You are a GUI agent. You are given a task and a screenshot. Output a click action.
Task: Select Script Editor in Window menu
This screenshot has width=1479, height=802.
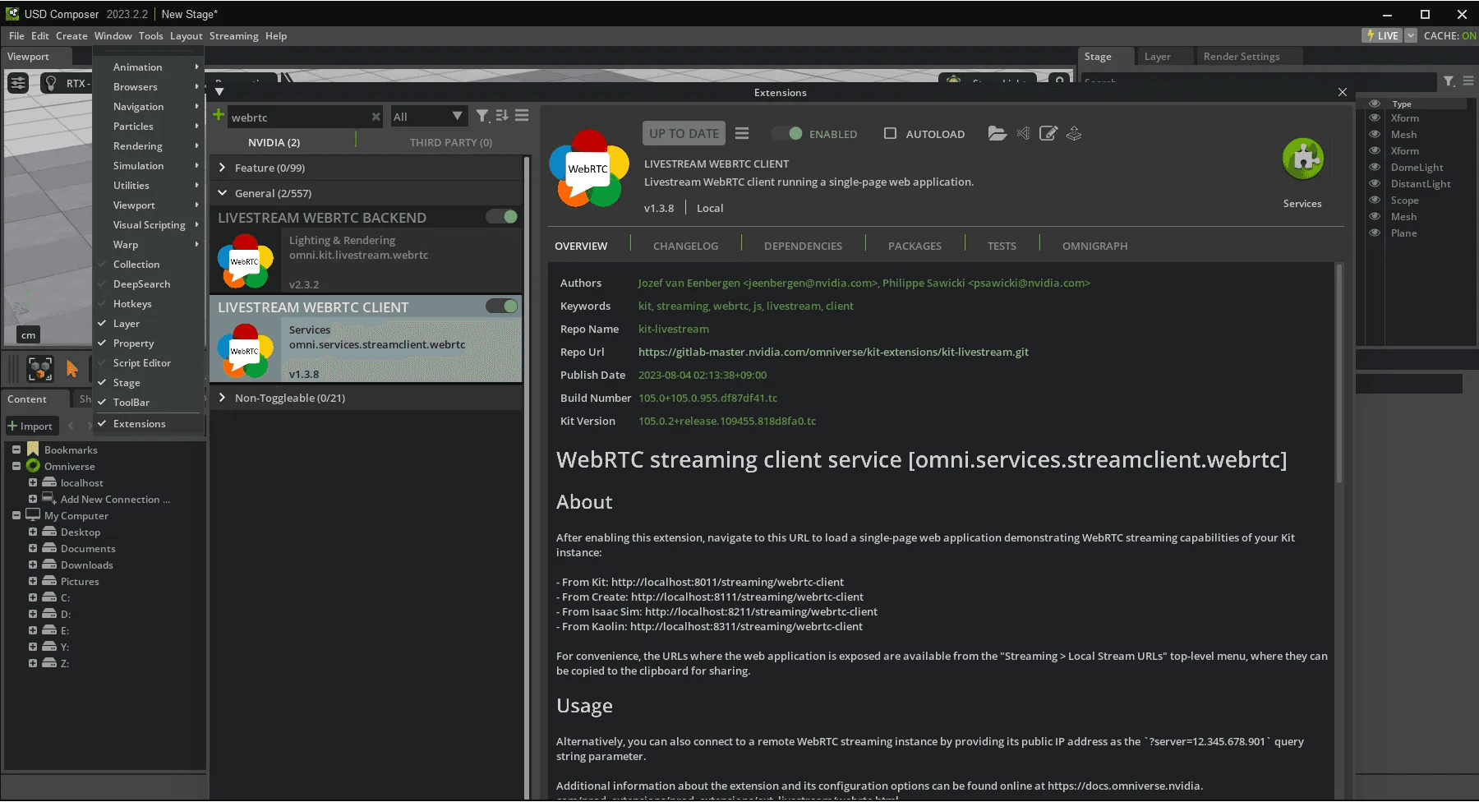point(142,363)
